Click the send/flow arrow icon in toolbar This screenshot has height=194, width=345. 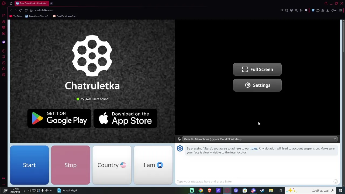point(301,10)
